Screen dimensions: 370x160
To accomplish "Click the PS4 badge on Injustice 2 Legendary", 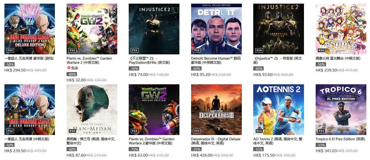I will coord(259,50).
